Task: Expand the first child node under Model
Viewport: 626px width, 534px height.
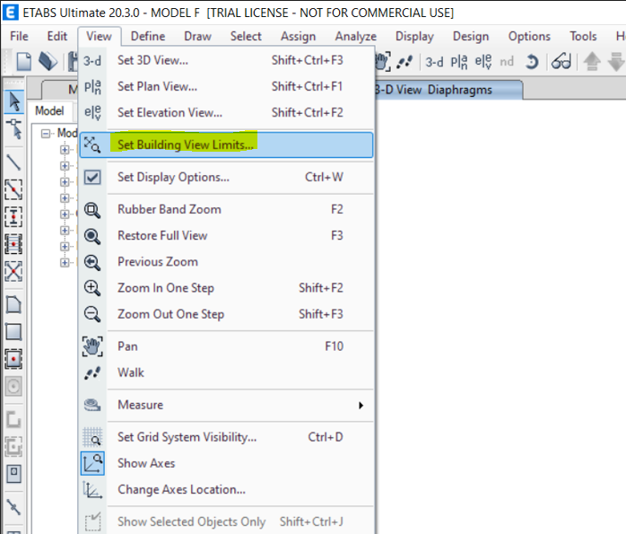Action: click(65, 150)
